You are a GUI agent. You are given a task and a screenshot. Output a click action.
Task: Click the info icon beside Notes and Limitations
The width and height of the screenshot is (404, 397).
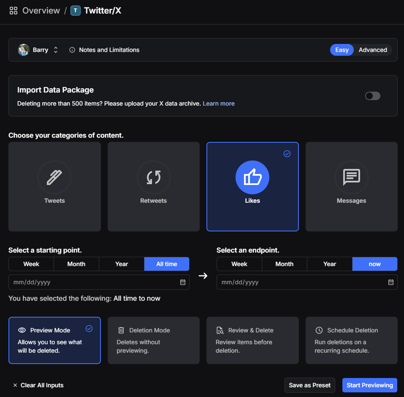pyautogui.click(x=72, y=50)
